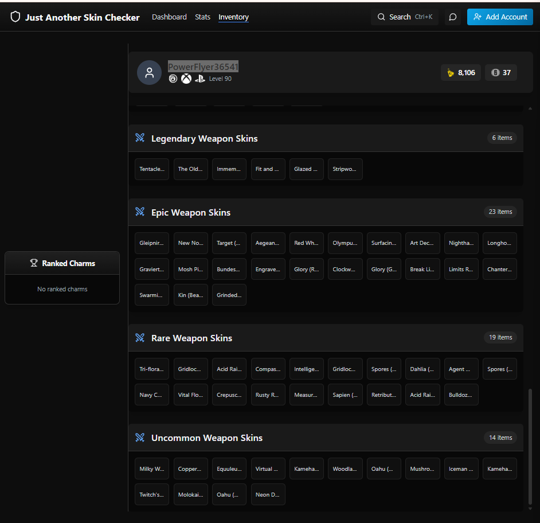This screenshot has width=540, height=523.
Task: Click the Legendary Weapon Skins swords icon
Action: point(140,138)
